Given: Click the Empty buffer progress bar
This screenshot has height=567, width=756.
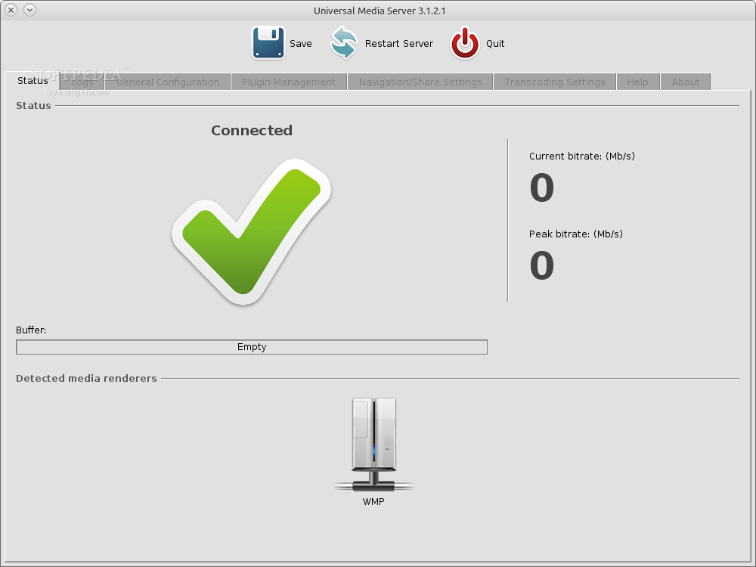Looking at the screenshot, I should point(251,347).
